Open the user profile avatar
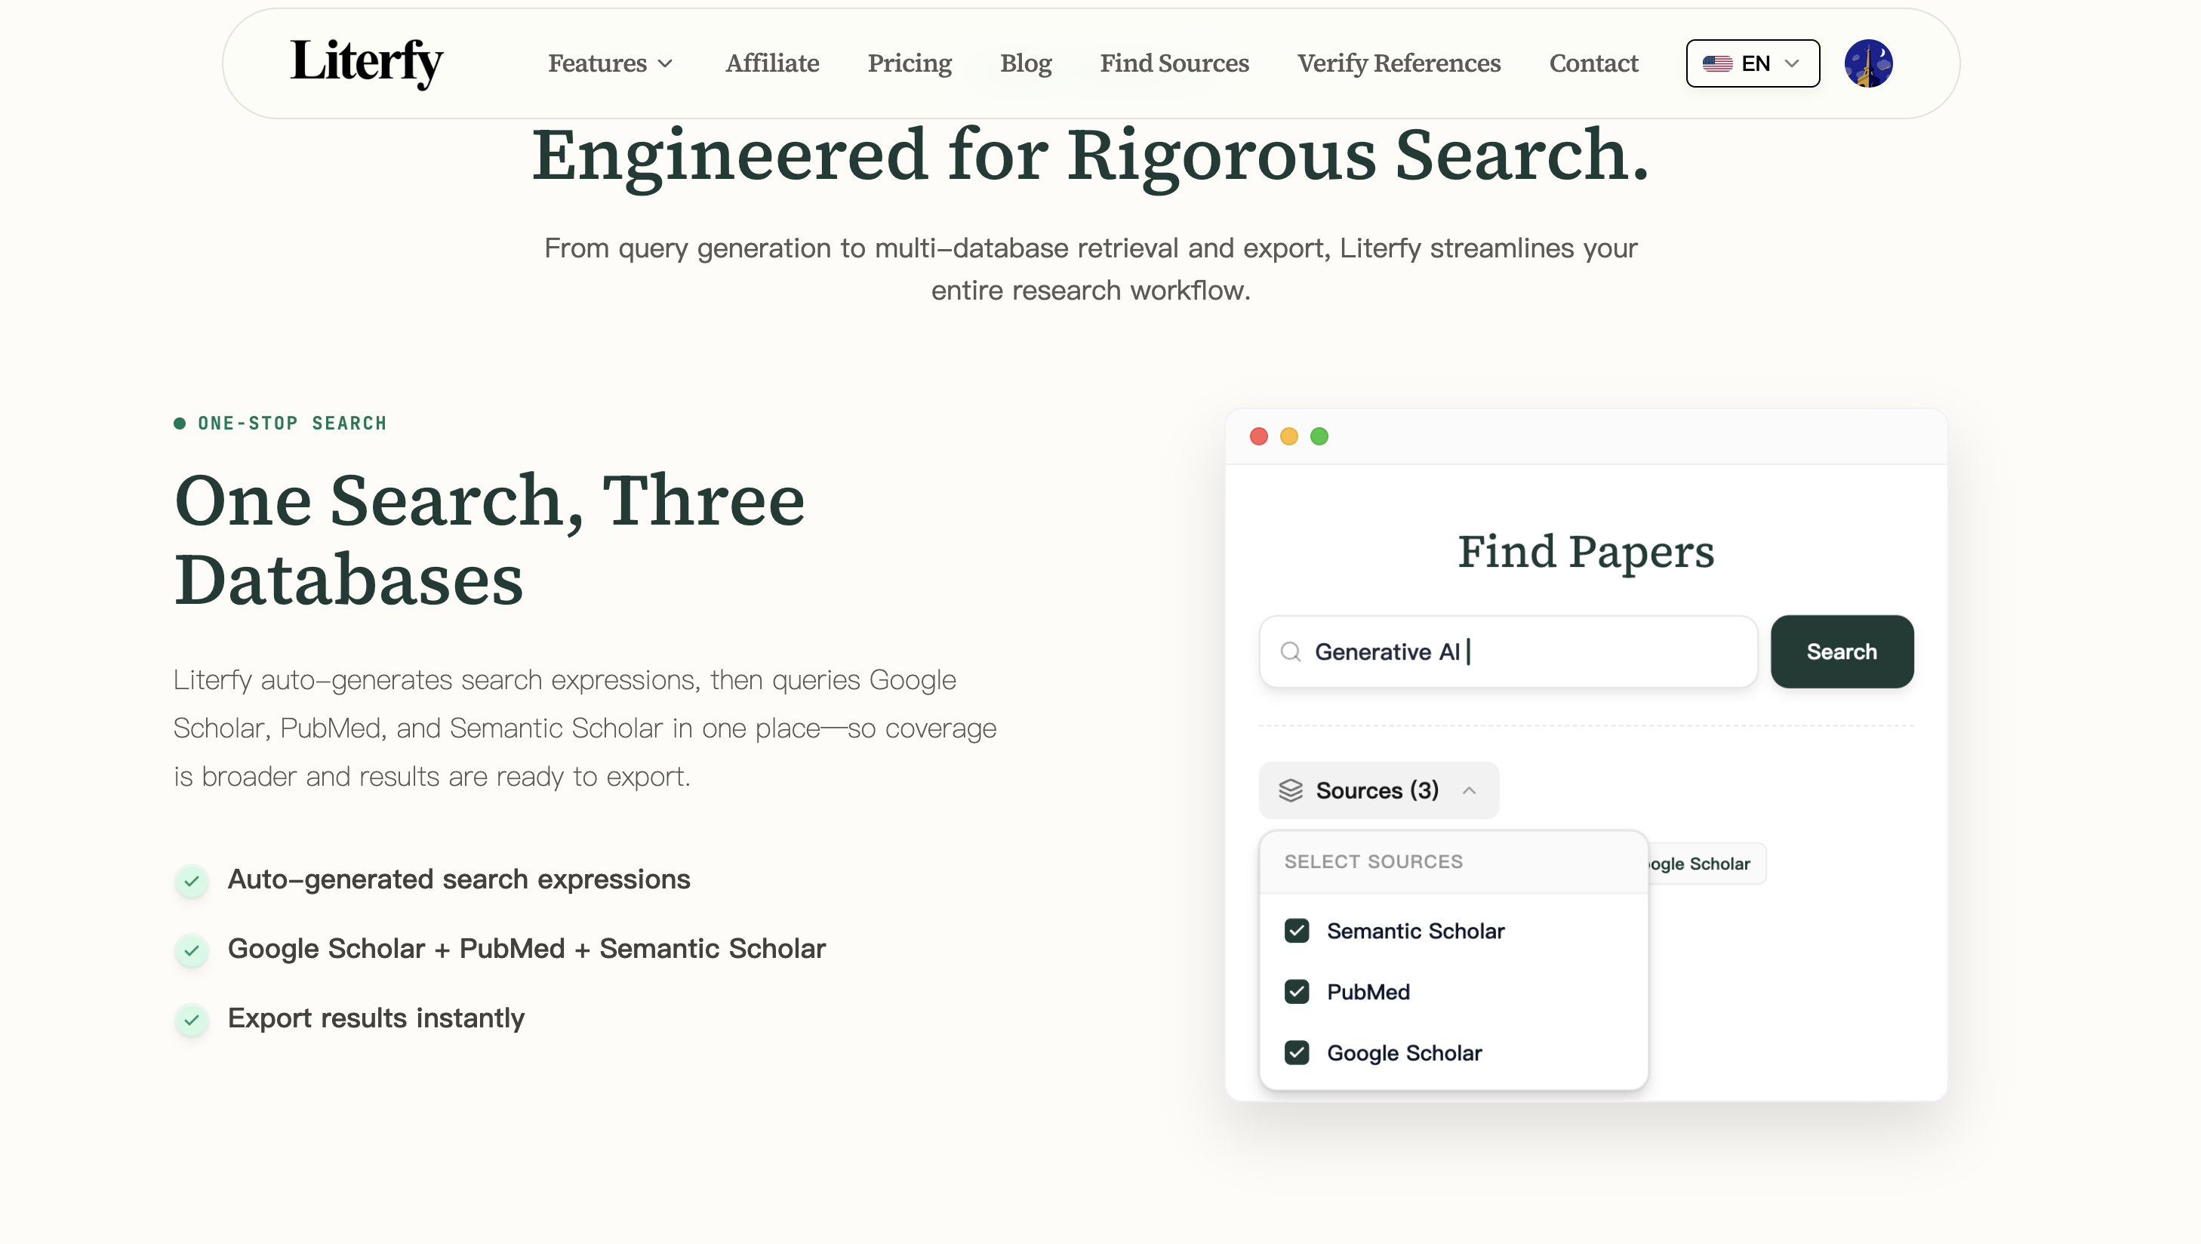 click(1868, 63)
